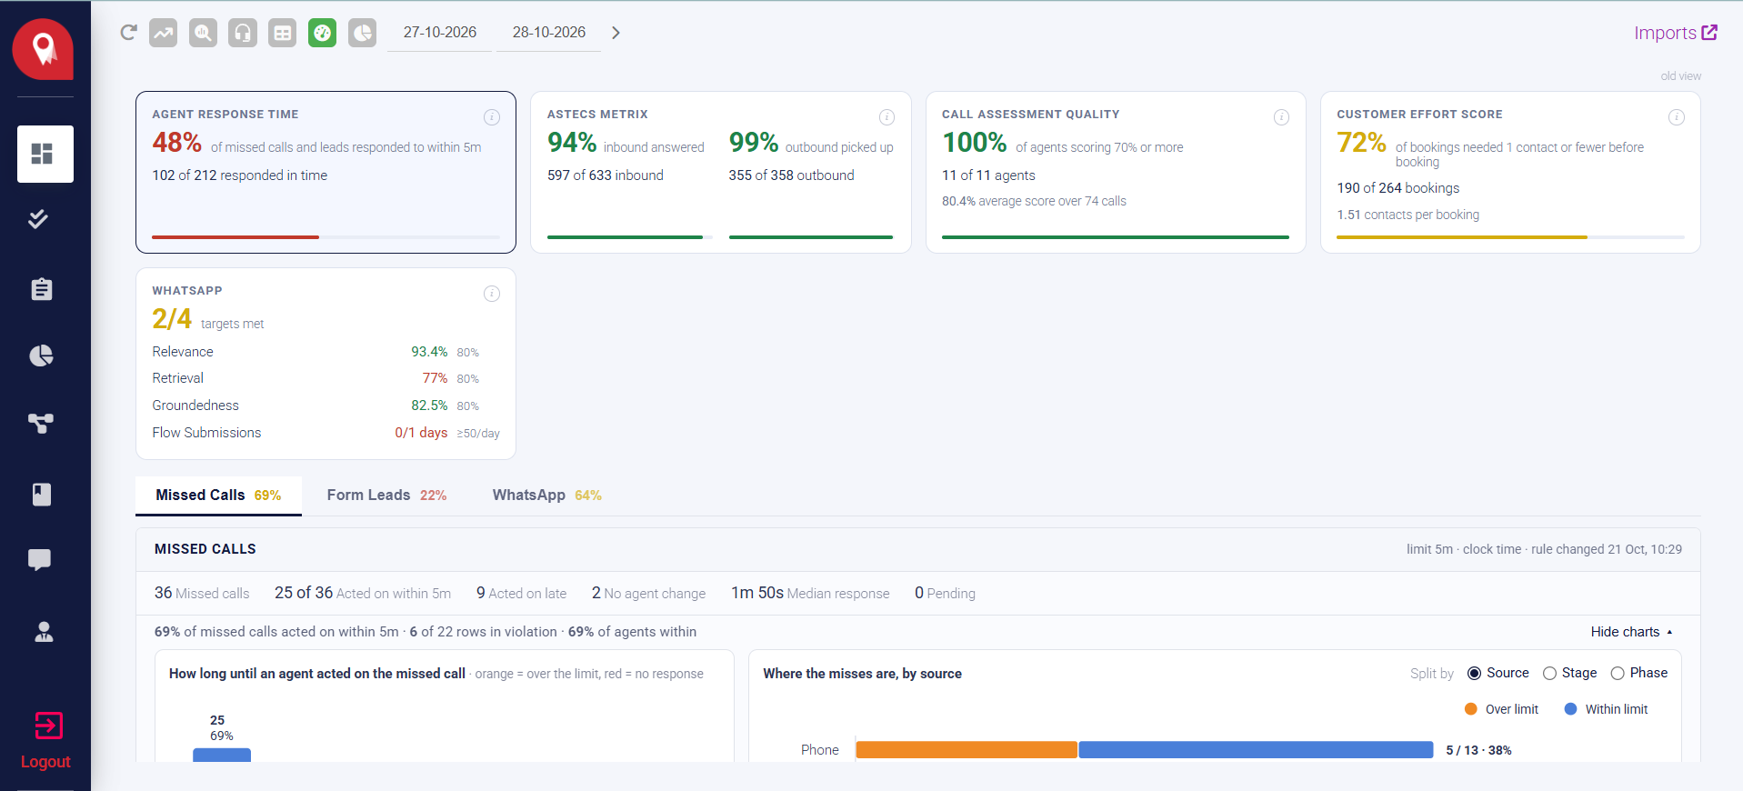Switch to the Form Leads tab
The image size is (1743, 791).
click(386, 496)
